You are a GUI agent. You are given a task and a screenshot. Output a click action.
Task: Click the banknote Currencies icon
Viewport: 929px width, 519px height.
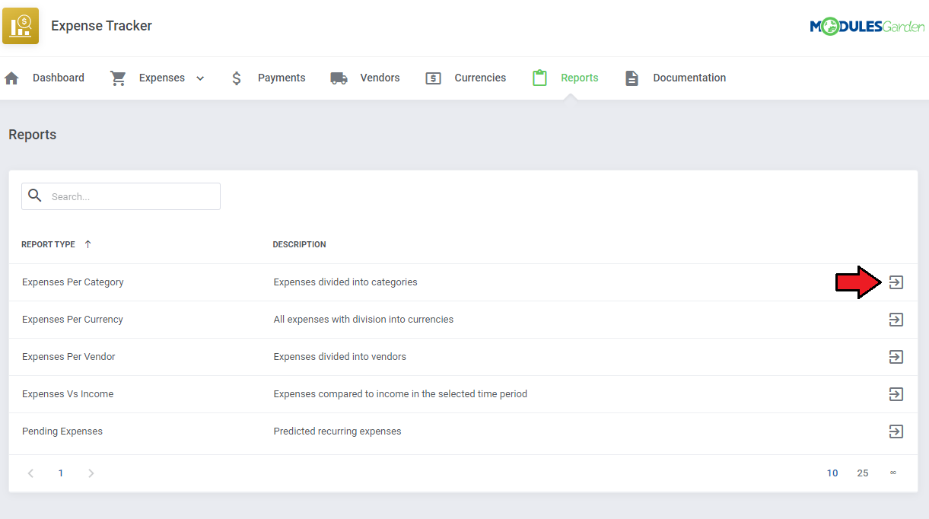(433, 78)
